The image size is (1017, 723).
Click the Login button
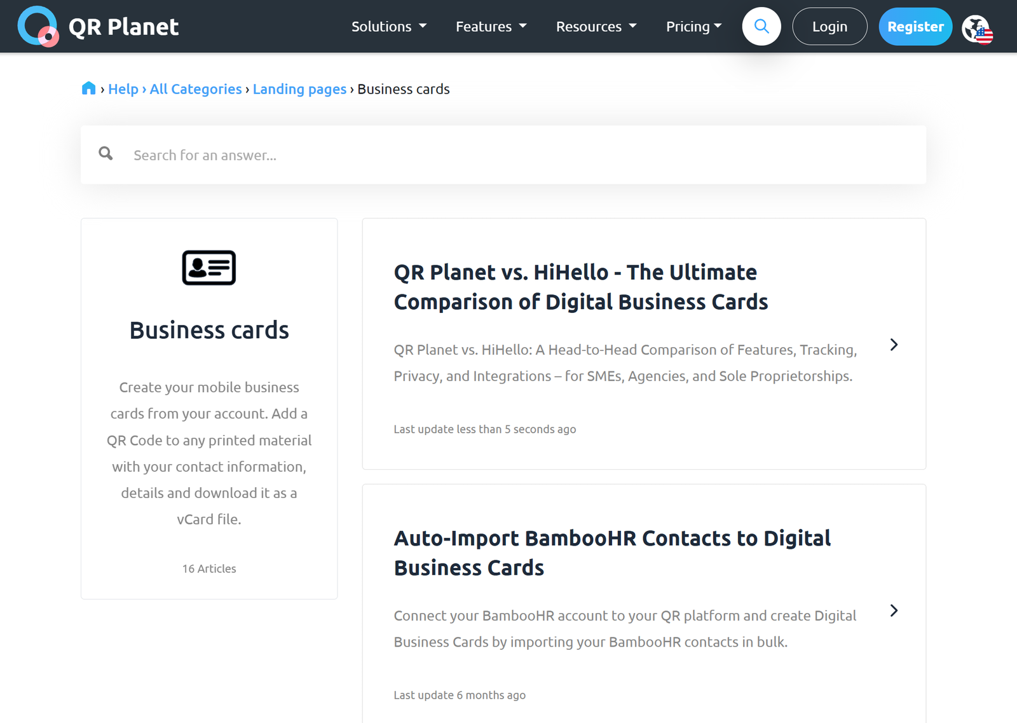pyautogui.click(x=829, y=26)
